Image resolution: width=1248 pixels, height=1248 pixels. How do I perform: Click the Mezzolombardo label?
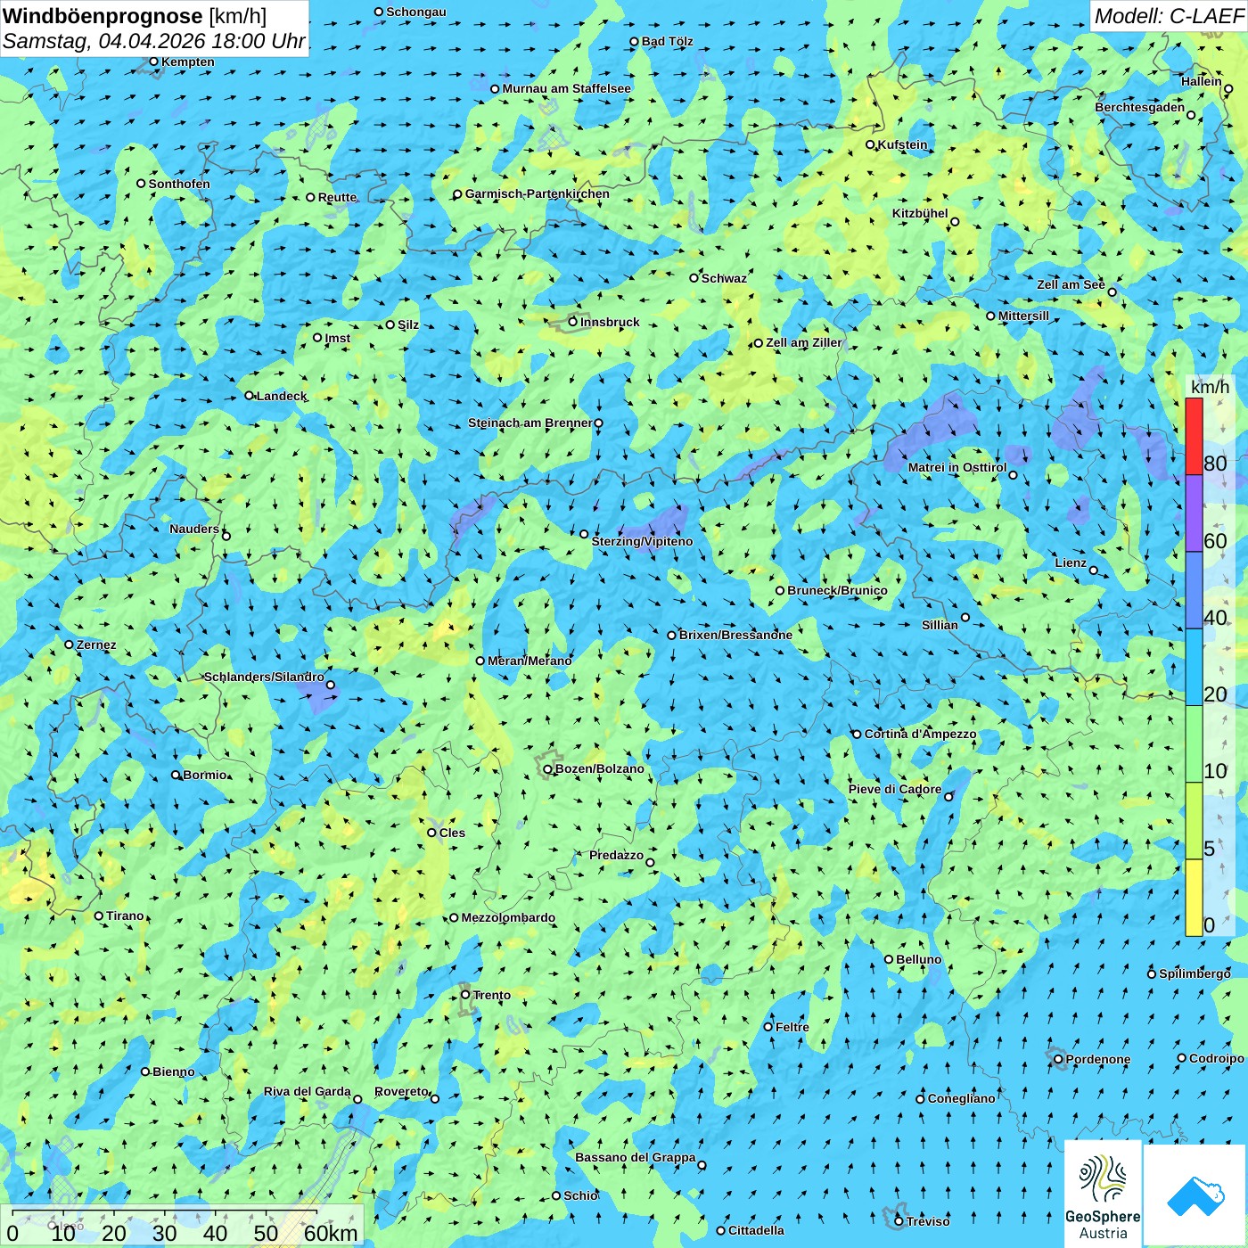coord(508,917)
